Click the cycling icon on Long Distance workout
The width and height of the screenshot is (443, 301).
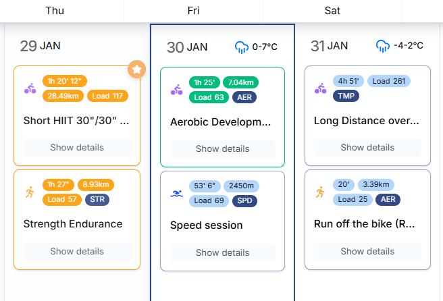click(321, 88)
